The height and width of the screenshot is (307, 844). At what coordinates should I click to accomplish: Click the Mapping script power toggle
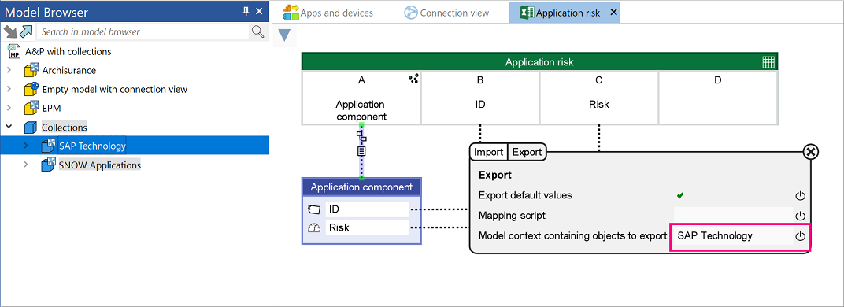pyautogui.click(x=801, y=216)
